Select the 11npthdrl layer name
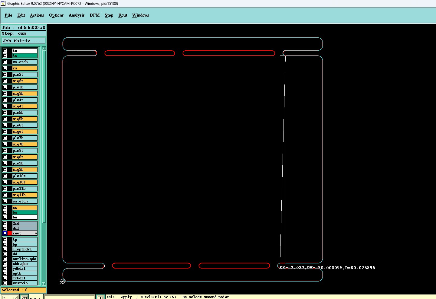The width and height of the screenshot is (436, 299). click(25, 249)
